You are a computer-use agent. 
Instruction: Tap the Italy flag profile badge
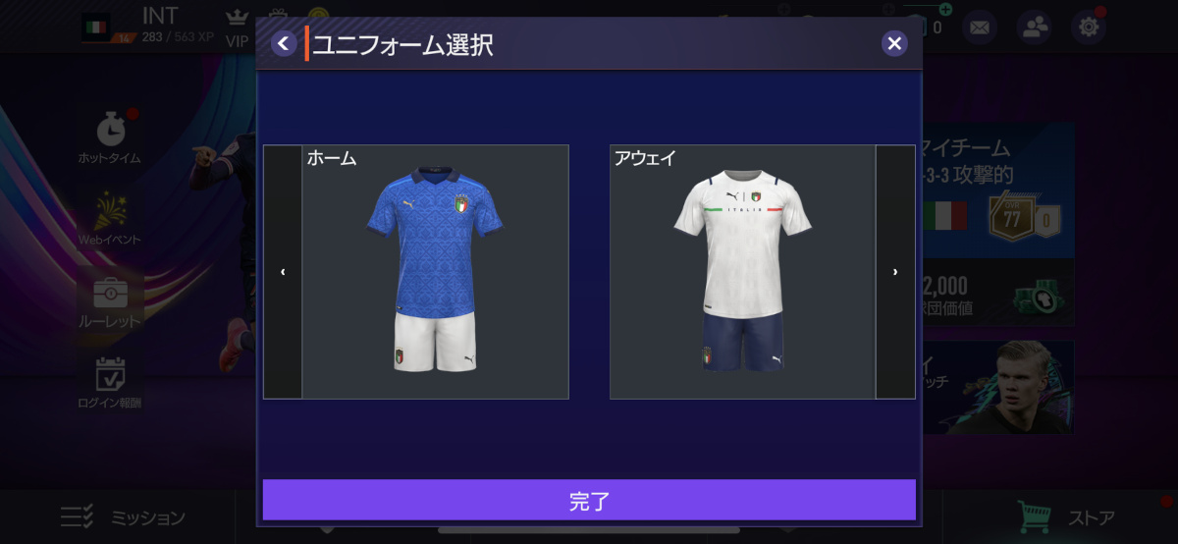coord(96,27)
